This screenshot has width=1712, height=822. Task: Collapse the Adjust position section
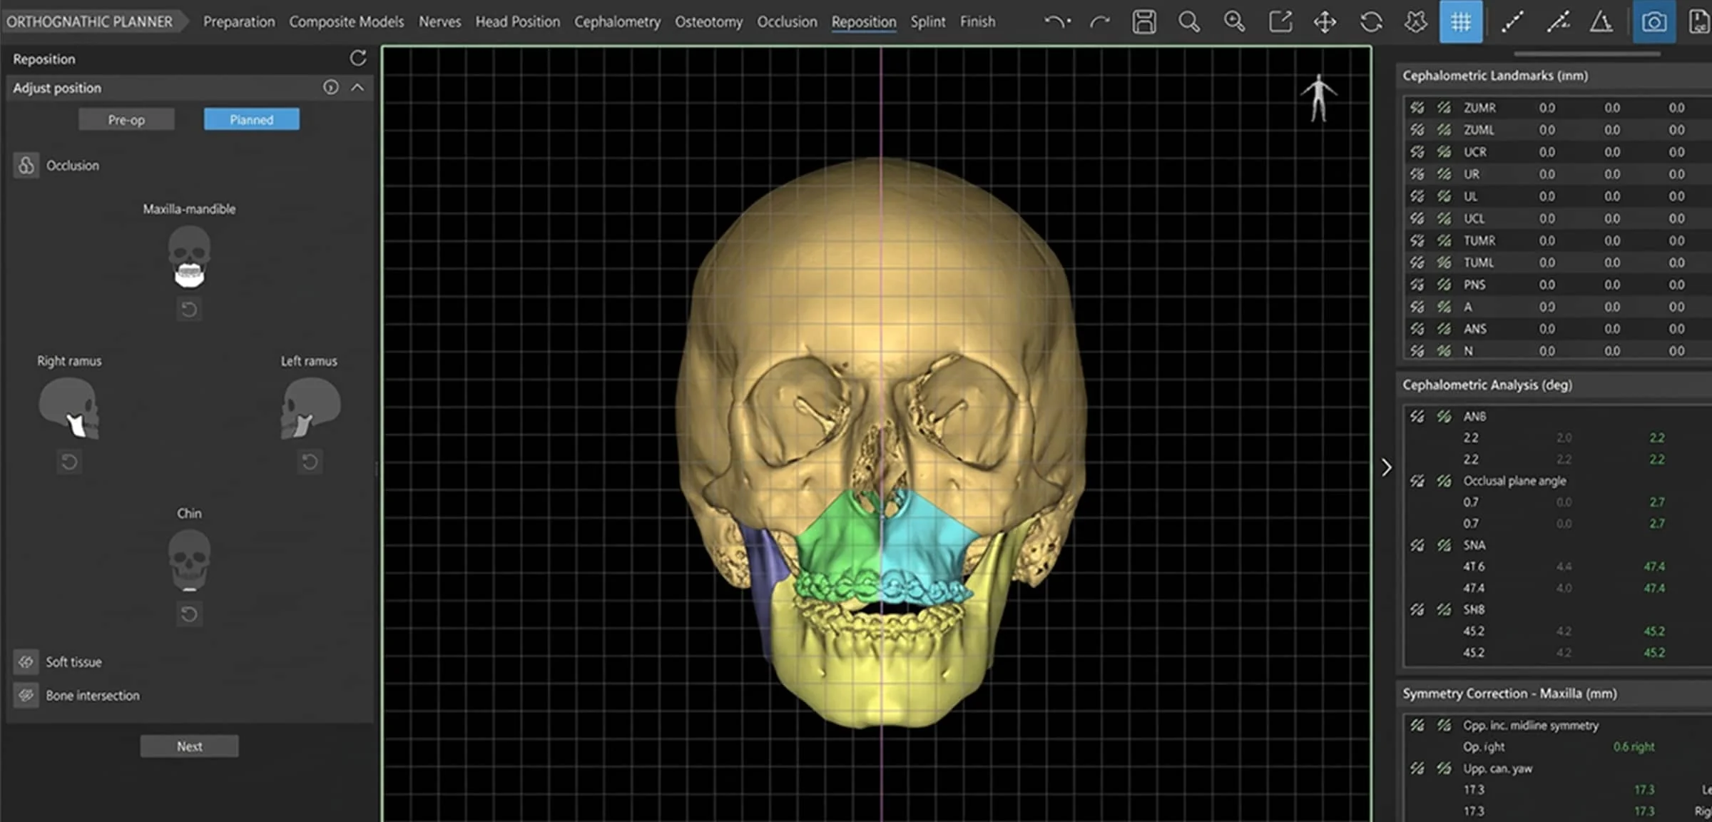coord(357,87)
